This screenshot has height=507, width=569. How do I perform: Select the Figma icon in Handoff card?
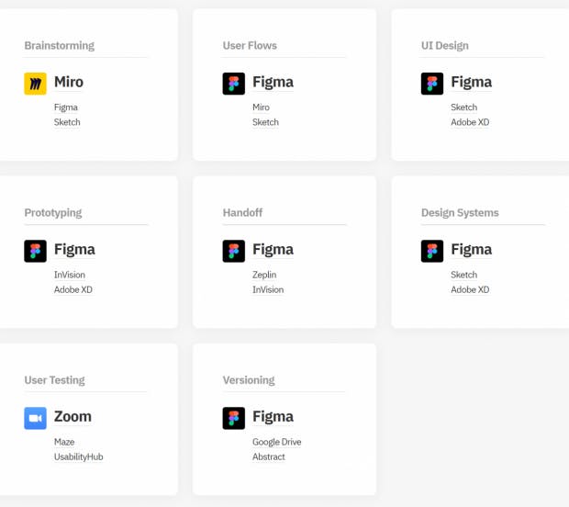pos(234,251)
